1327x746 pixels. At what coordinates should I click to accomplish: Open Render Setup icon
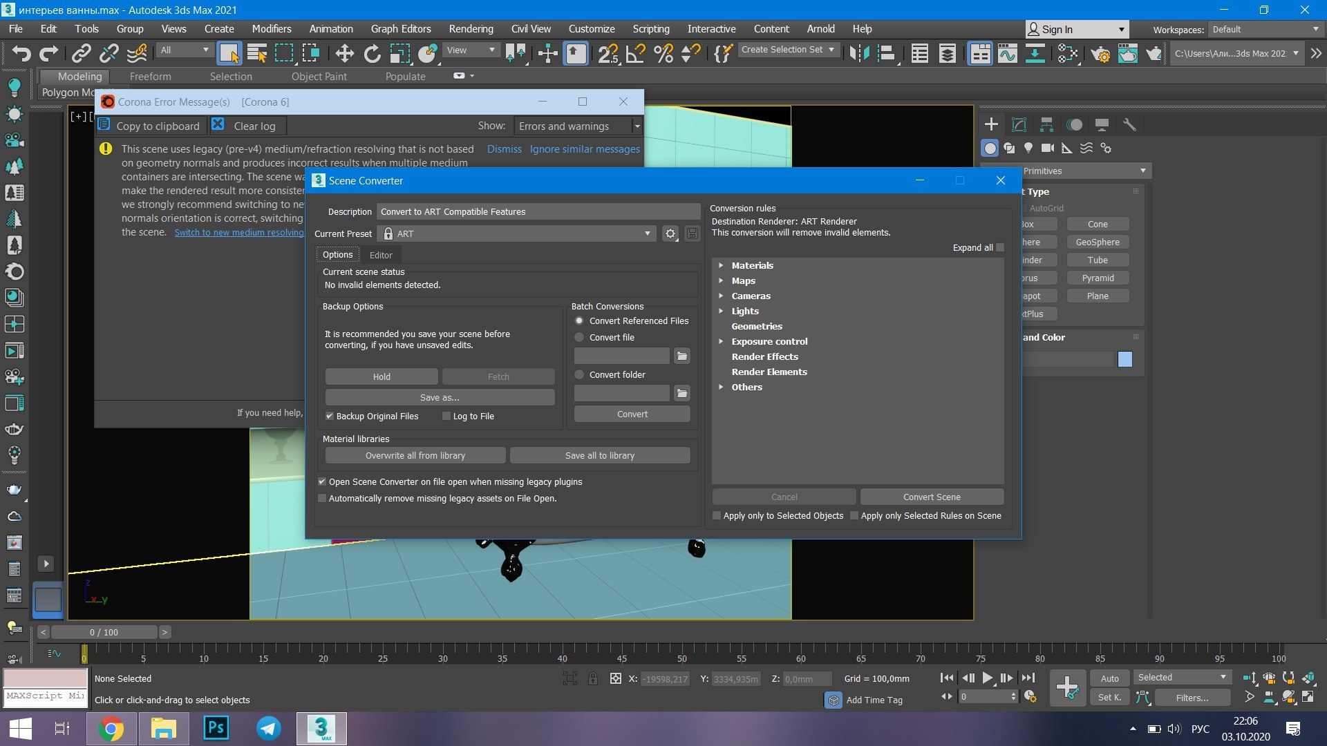coord(1100,53)
